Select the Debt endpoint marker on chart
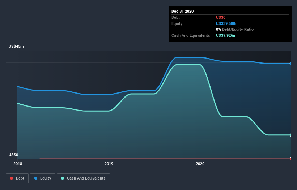Image resolution: width=297 pixels, height=190 pixels. tap(291, 159)
